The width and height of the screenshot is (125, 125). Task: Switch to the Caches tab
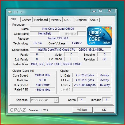[26, 20]
